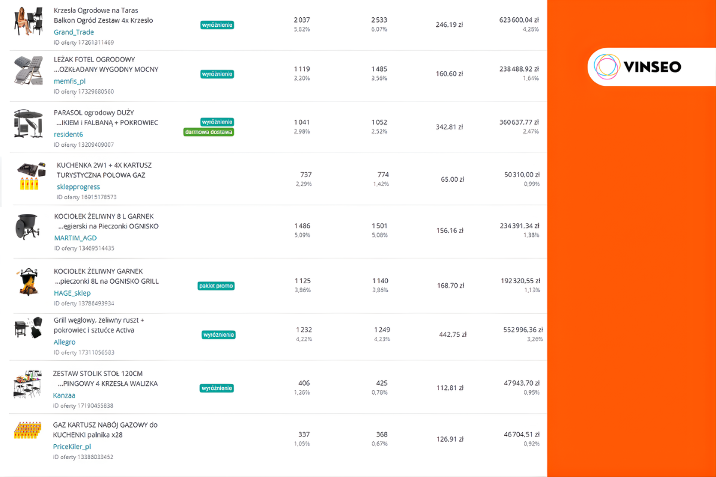Open offer title PARASOL ogrodowy DUŻY
Screen dimensions: 716x477
106,117
